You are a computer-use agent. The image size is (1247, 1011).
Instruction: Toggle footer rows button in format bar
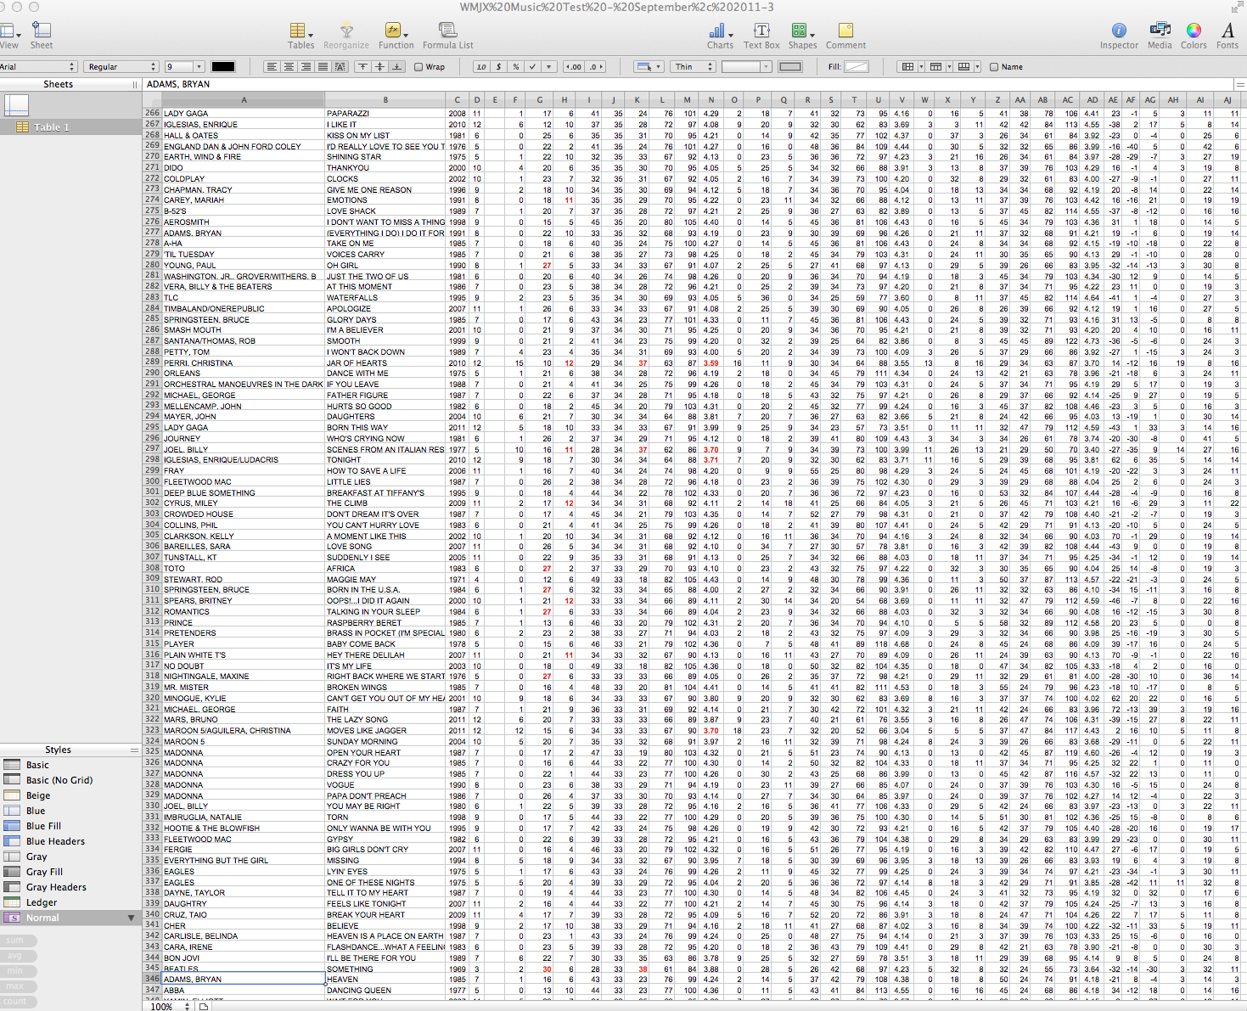pyautogui.click(x=963, y=66)
